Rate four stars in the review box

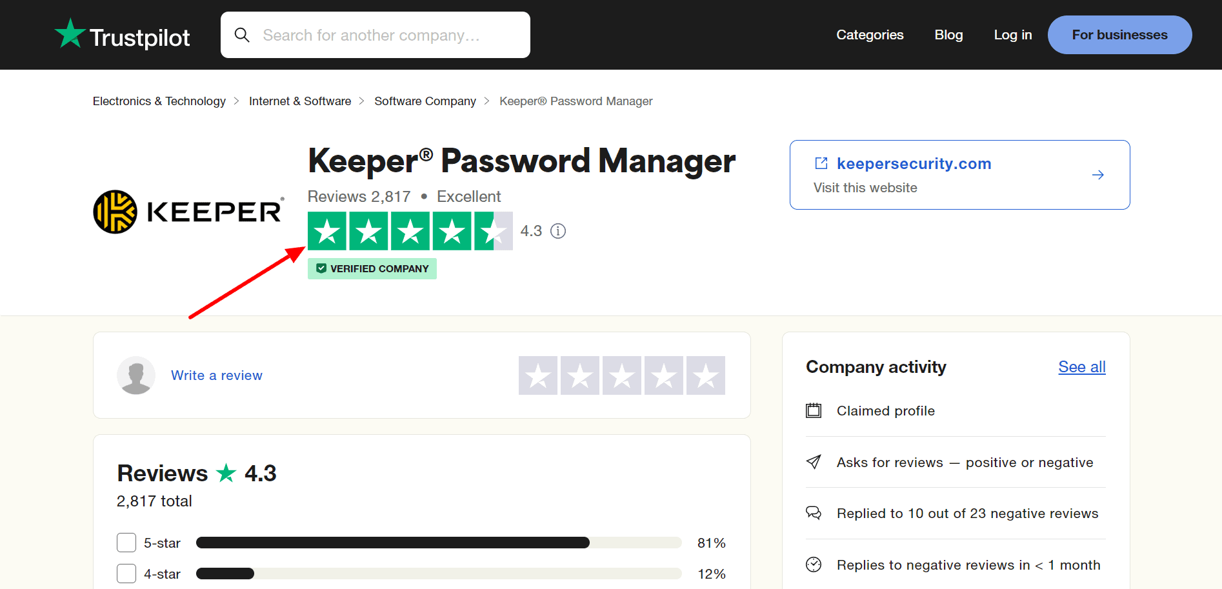(x=664, y=375)
